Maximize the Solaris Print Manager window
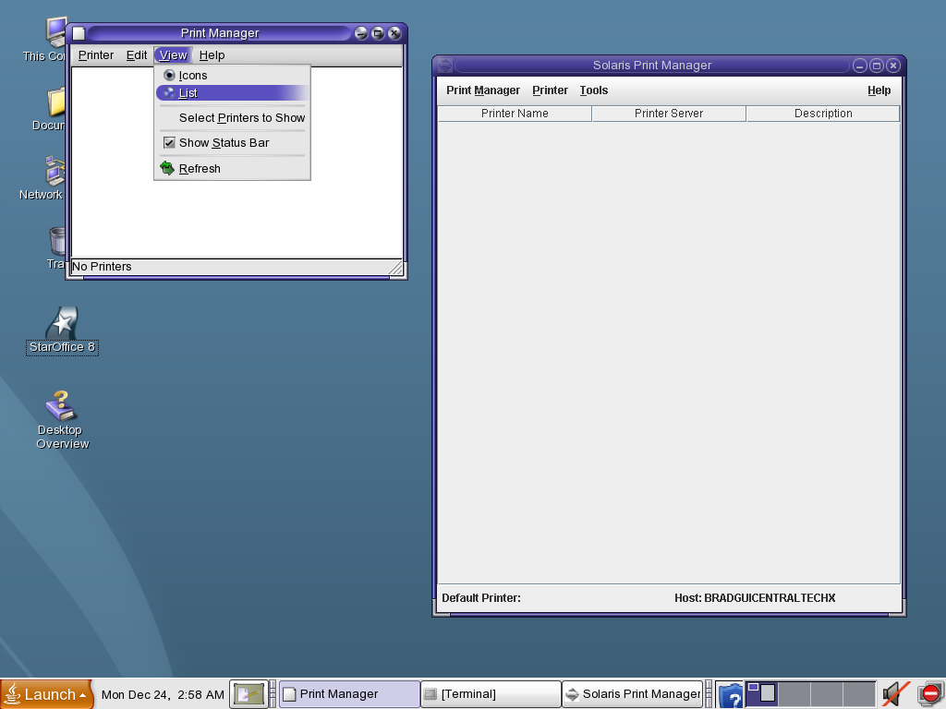 coord(878,66)
